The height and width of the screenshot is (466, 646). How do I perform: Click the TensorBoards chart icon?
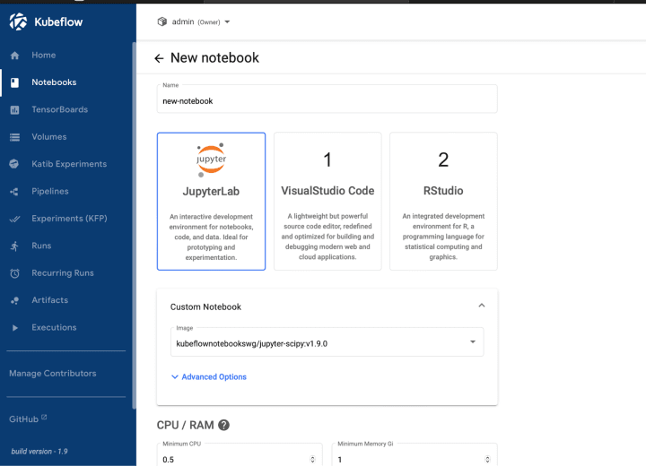click(15, 110)
